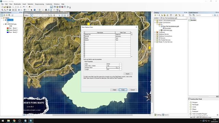Collapse the Boundary layer in Table of Contents

[4, 20]
